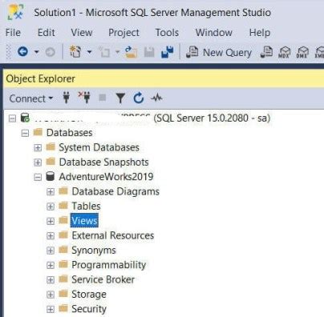
Task: Collapse the AdventureWorks2019 database node
Action: tap(38, 177)
